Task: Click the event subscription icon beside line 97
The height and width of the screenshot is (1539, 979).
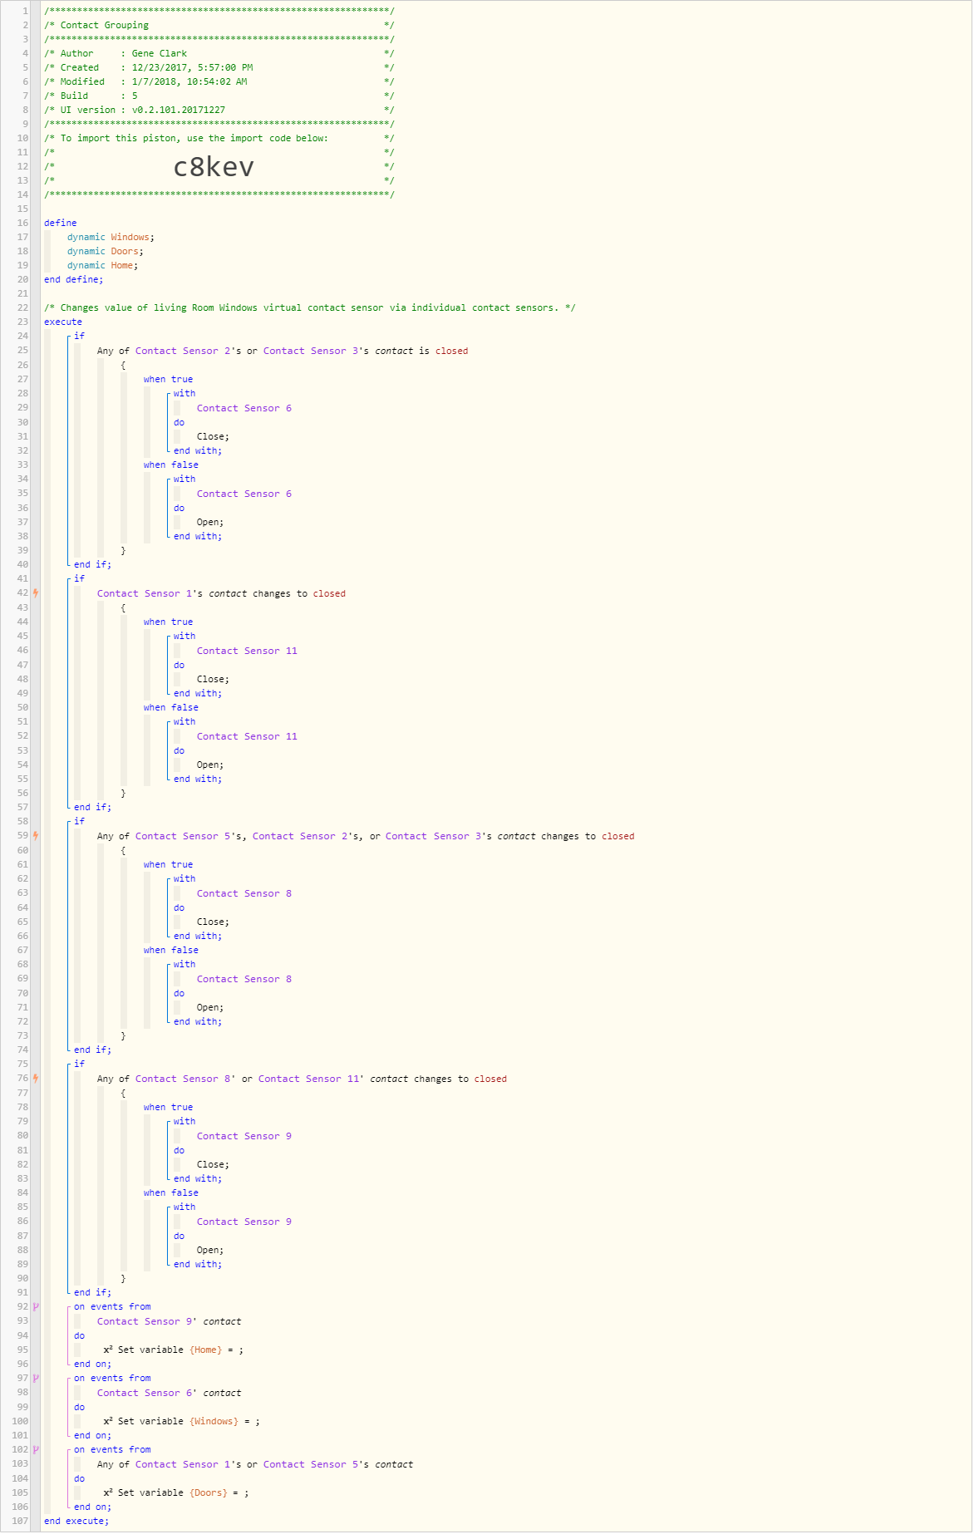Action: point(36,1379)
